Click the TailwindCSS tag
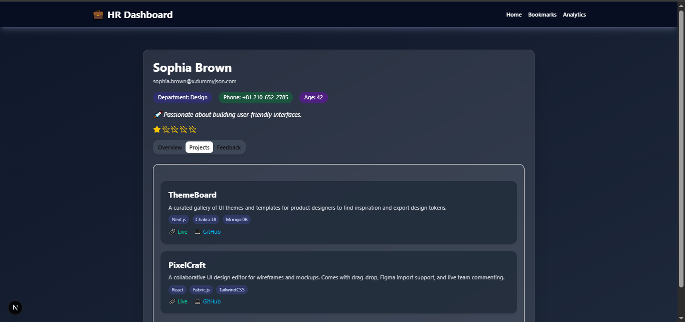The height and width of the screenshot is (322, 685). 232,290
